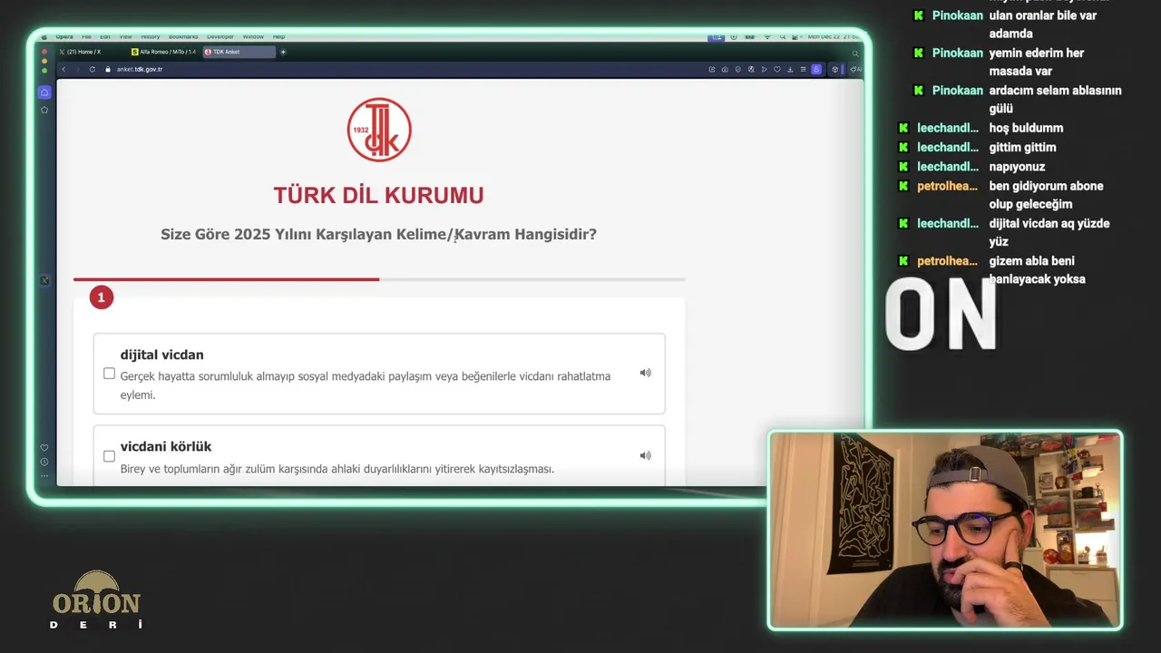Open the Help menu
The height and width of the screenshot is (653, 1161).
pyautogui.click(x=279, y=36)
